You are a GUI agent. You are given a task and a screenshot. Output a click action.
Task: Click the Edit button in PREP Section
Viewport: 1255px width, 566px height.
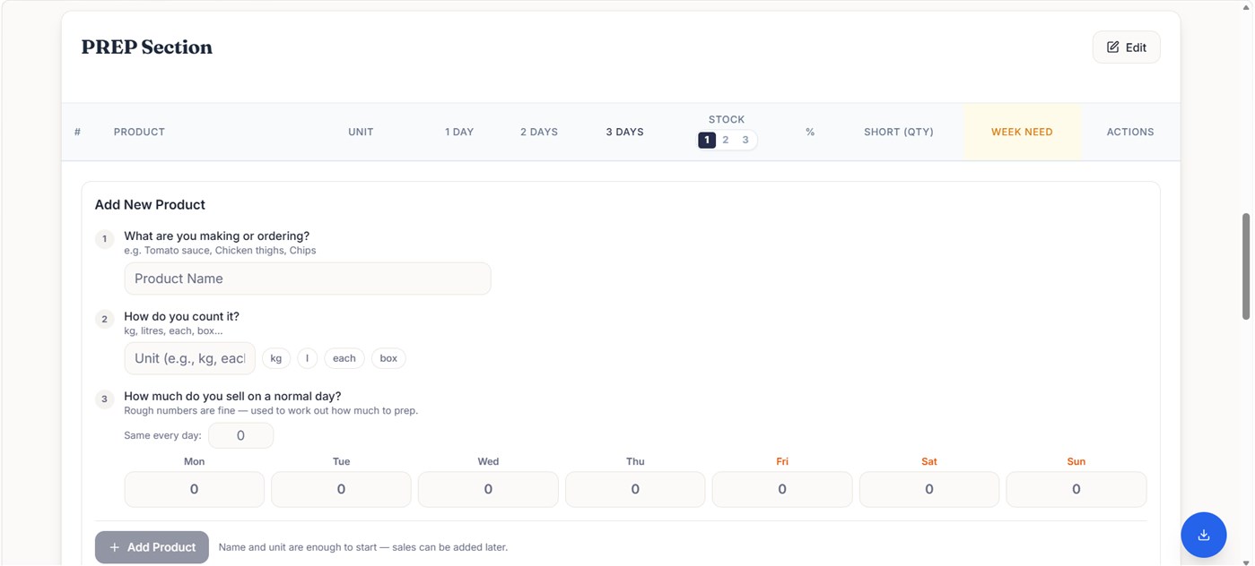pos(1126,47)
